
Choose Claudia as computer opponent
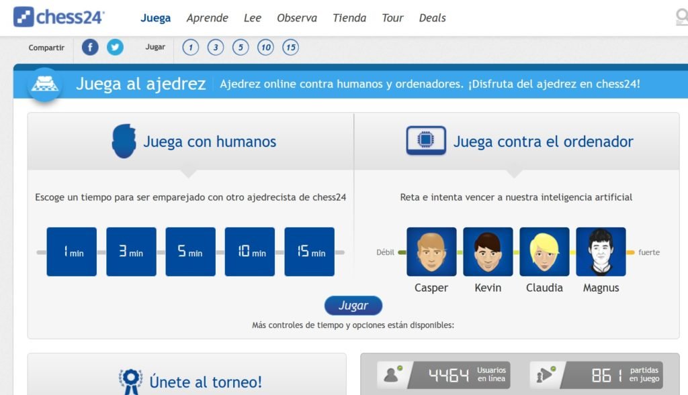(x=544, y=251)
